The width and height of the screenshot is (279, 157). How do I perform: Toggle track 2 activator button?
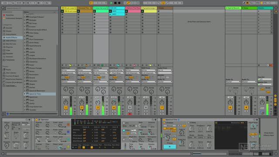pos(82,107)
